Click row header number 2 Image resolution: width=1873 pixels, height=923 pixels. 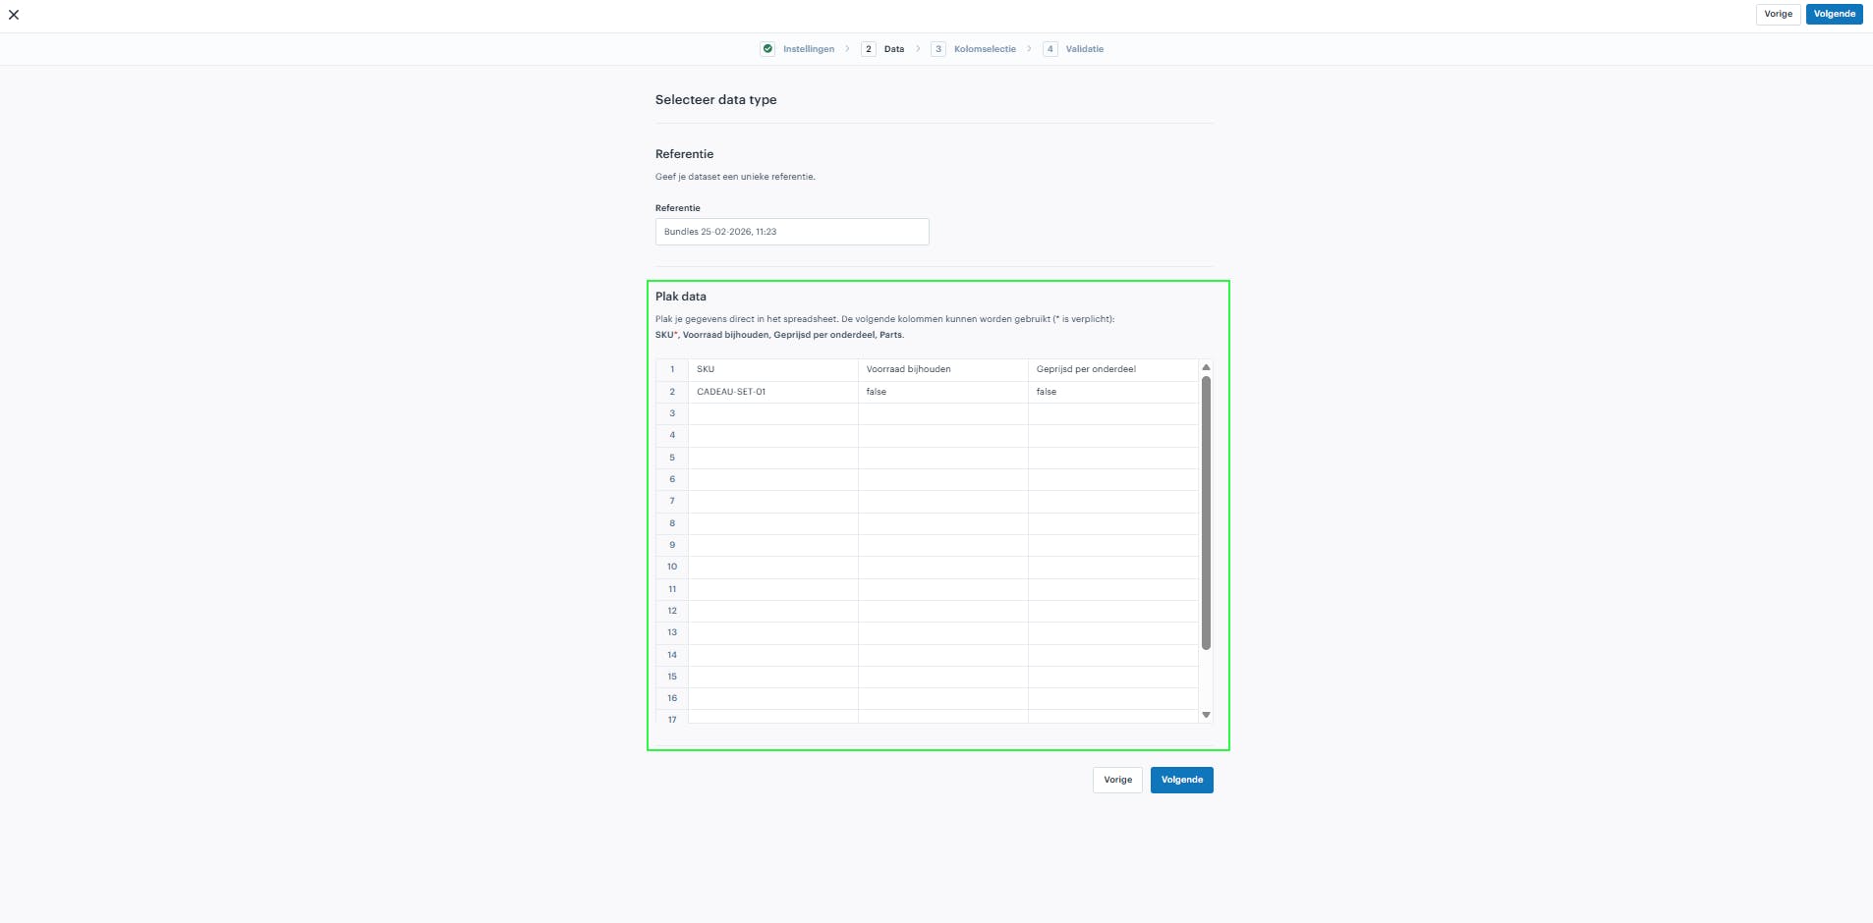(x=672, y=392)
